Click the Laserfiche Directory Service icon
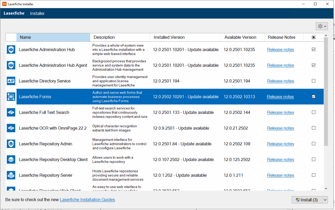The width and height of the screenshot is (335, 210). tap(11, 81)
